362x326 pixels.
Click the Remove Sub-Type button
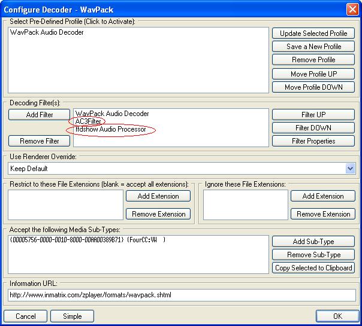point(313,255)
